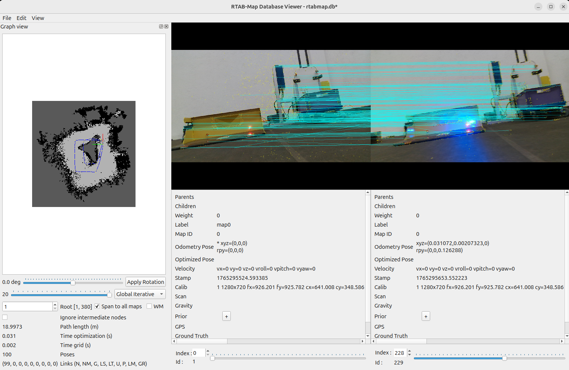Open the Global Iterative dropdown
569x370 pixels.
(140, 294)
